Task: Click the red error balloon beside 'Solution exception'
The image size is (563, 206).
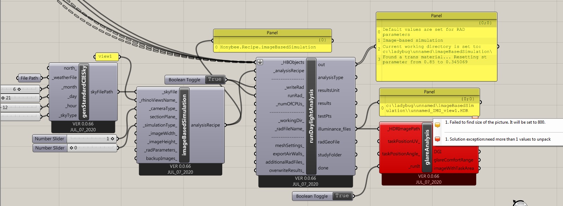Action: click(437, 139)
